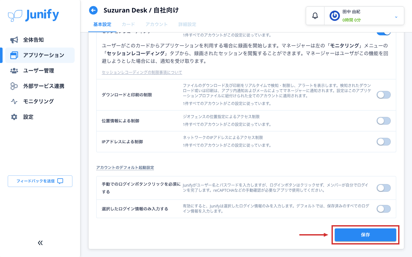Image resolution: width=412 pixels, height=257 pixels.
Task: Enable IPアドレスによる制御 switch
Action: [384, 142]
